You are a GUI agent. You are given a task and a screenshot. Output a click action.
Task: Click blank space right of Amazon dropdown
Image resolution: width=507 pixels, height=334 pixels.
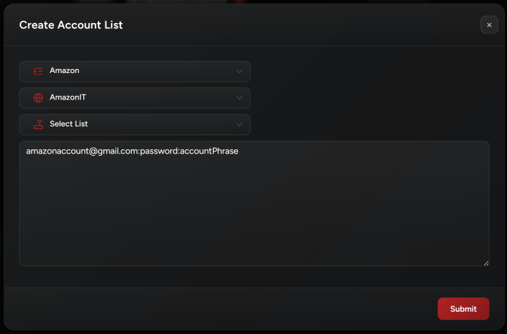tap(372, 71)
